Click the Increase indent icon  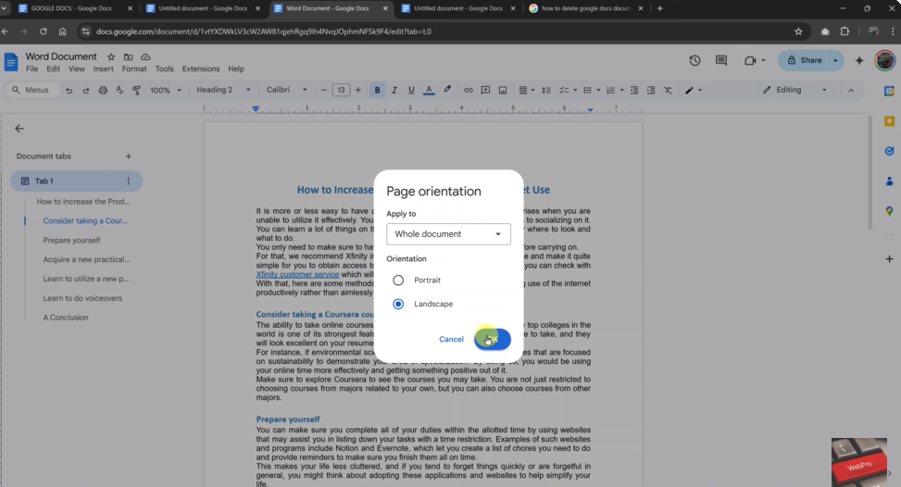pos(651,90)
